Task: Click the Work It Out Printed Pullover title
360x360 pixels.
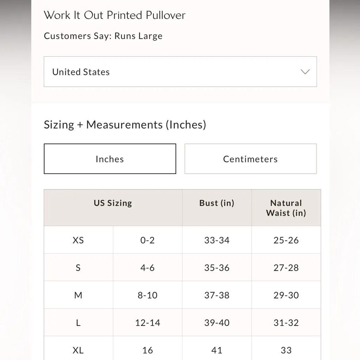Action: 115,15
